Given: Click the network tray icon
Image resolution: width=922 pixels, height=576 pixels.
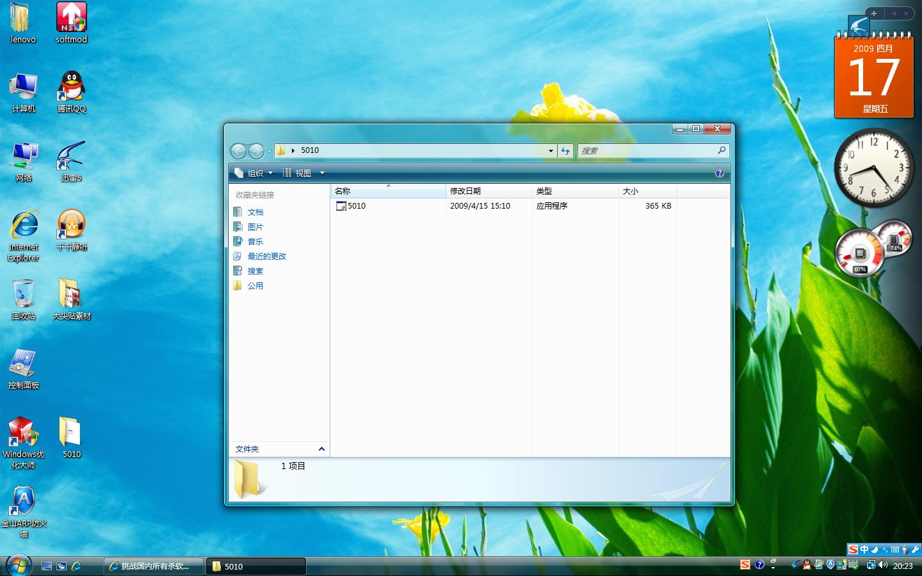Looking at the screenshot, I should (x=871, y=565).
